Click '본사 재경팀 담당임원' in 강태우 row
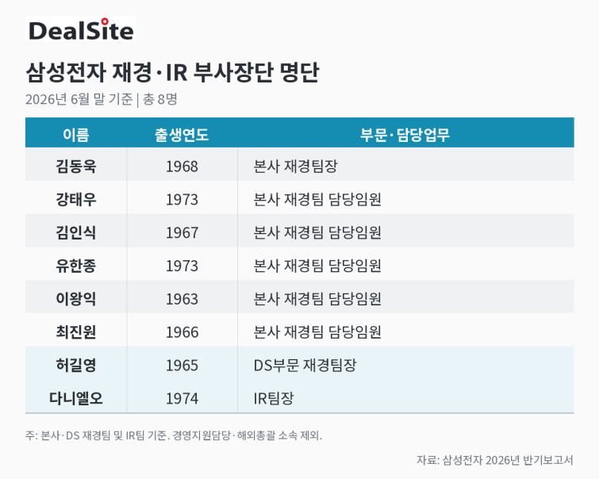 [317, 199]
